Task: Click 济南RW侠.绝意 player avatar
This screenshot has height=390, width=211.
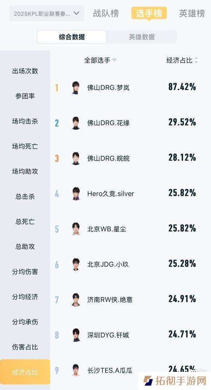Action: 76,300
